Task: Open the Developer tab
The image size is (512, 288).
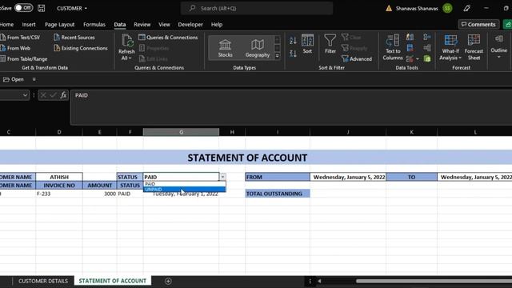Action: tap(190, 25)
